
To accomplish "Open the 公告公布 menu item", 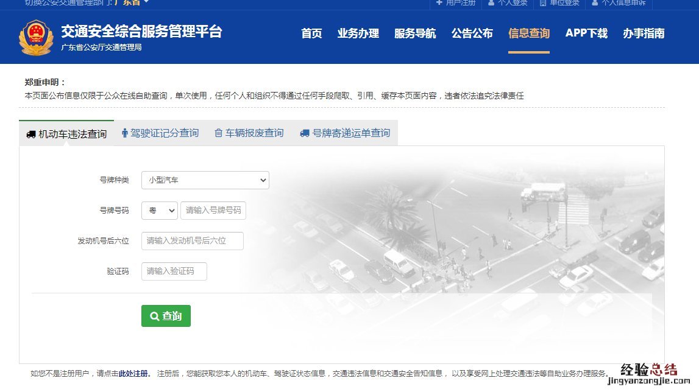I will pyautogui.click(x=472, y=33).
